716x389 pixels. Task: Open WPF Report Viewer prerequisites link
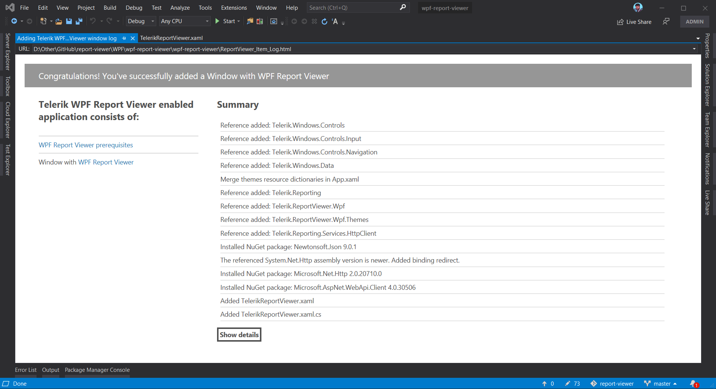(x=86, y=145)
